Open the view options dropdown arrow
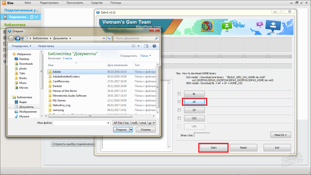Image resolution: width=311 pixels, height=175 pixels. click(138, 46)
